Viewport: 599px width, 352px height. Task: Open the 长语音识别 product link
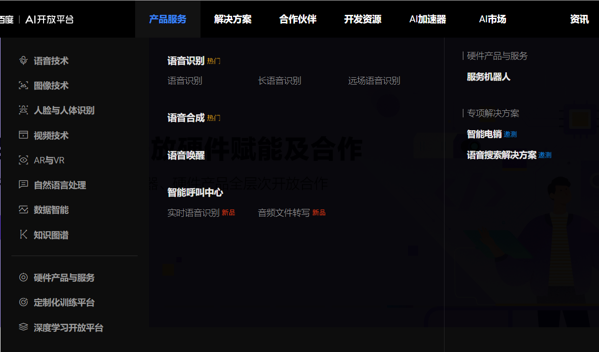(x=279, y=80)
